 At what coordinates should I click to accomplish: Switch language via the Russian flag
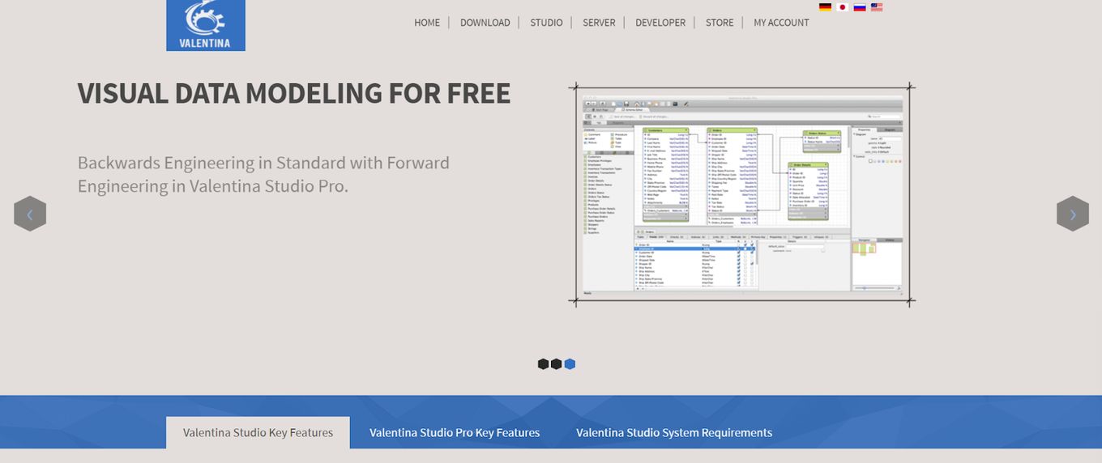tap(860, 7)
